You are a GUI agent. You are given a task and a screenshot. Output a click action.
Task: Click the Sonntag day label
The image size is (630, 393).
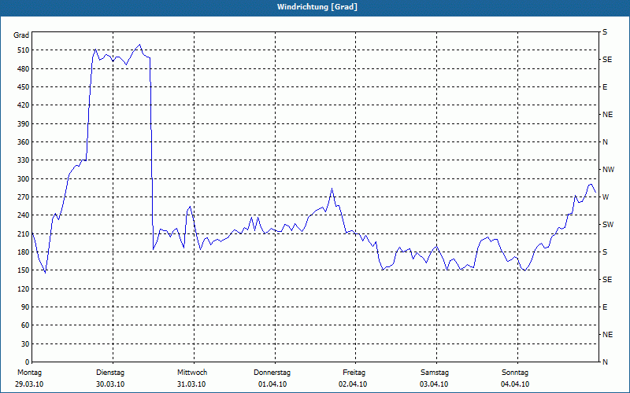(x=515, y=373)
